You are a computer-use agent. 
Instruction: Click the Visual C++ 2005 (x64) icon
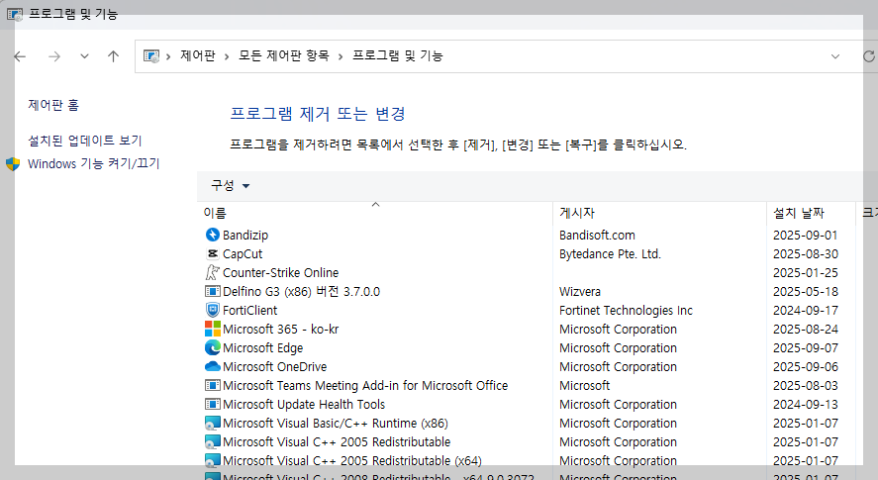(x=212, y=460)
